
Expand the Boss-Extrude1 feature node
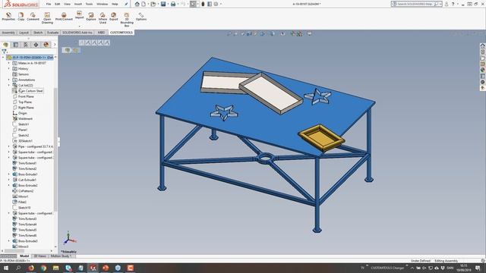pyautogui.click(x=9, y=174)
